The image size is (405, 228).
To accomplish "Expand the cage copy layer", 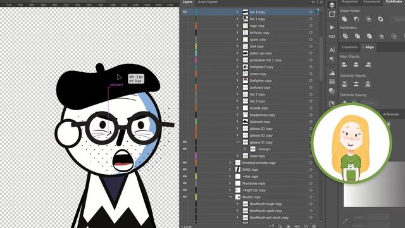I will [237, 25].
